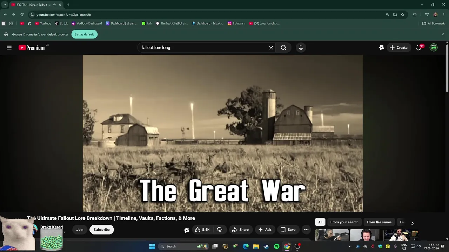Click the taskbar Search box
This screenshot has height=252, width=449.
(x=183, y=246)
